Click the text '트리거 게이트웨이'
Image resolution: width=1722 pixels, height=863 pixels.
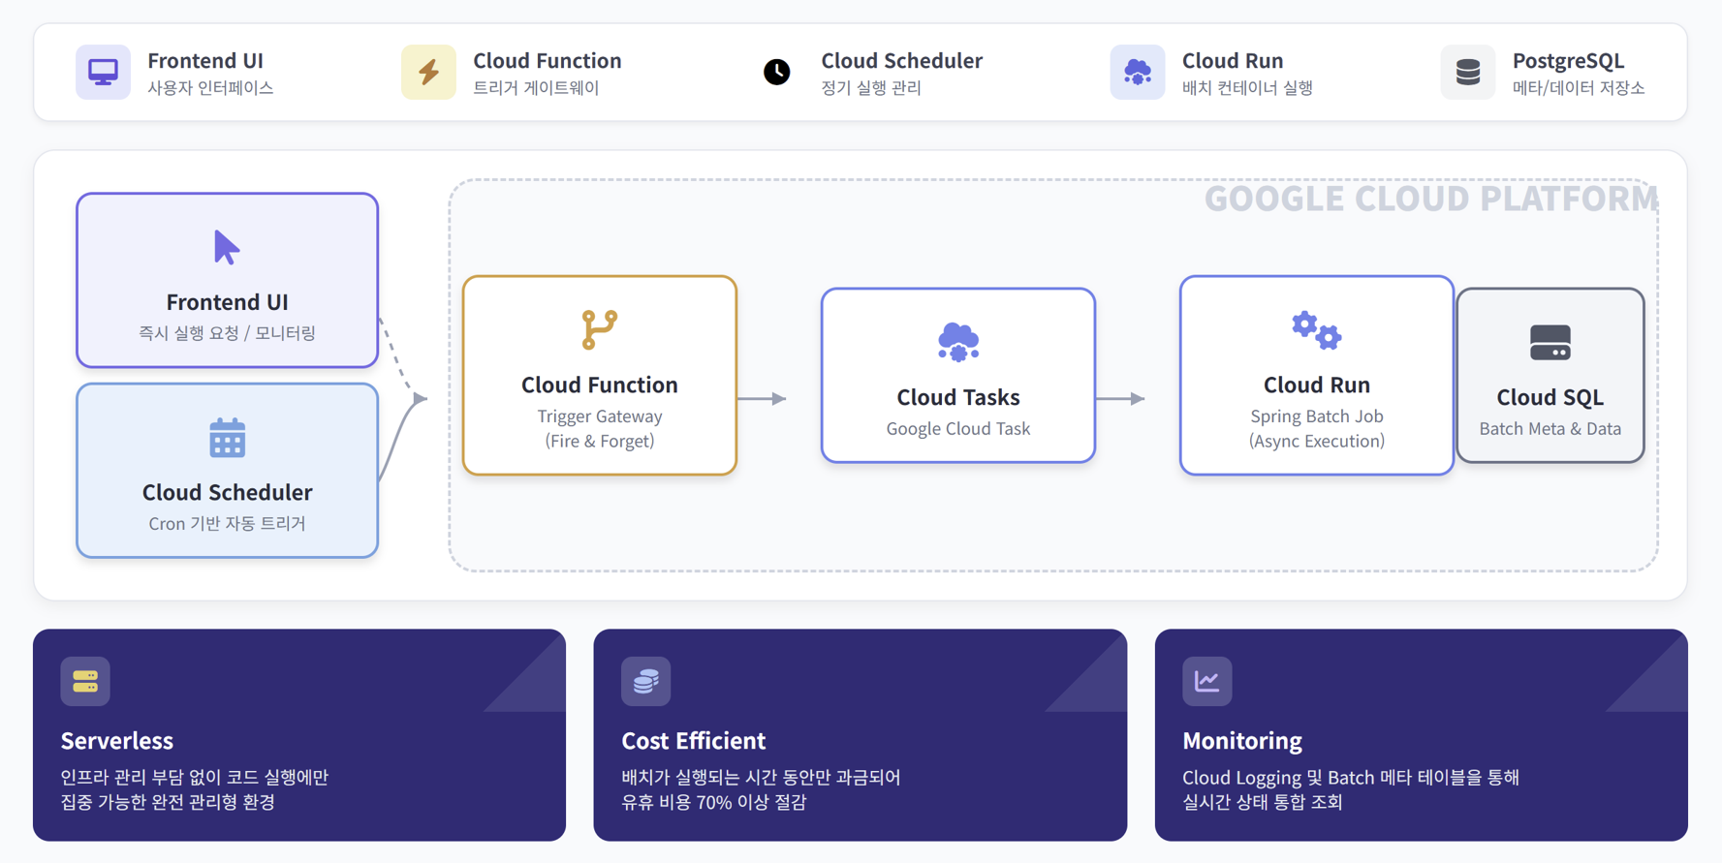(535, 87)
